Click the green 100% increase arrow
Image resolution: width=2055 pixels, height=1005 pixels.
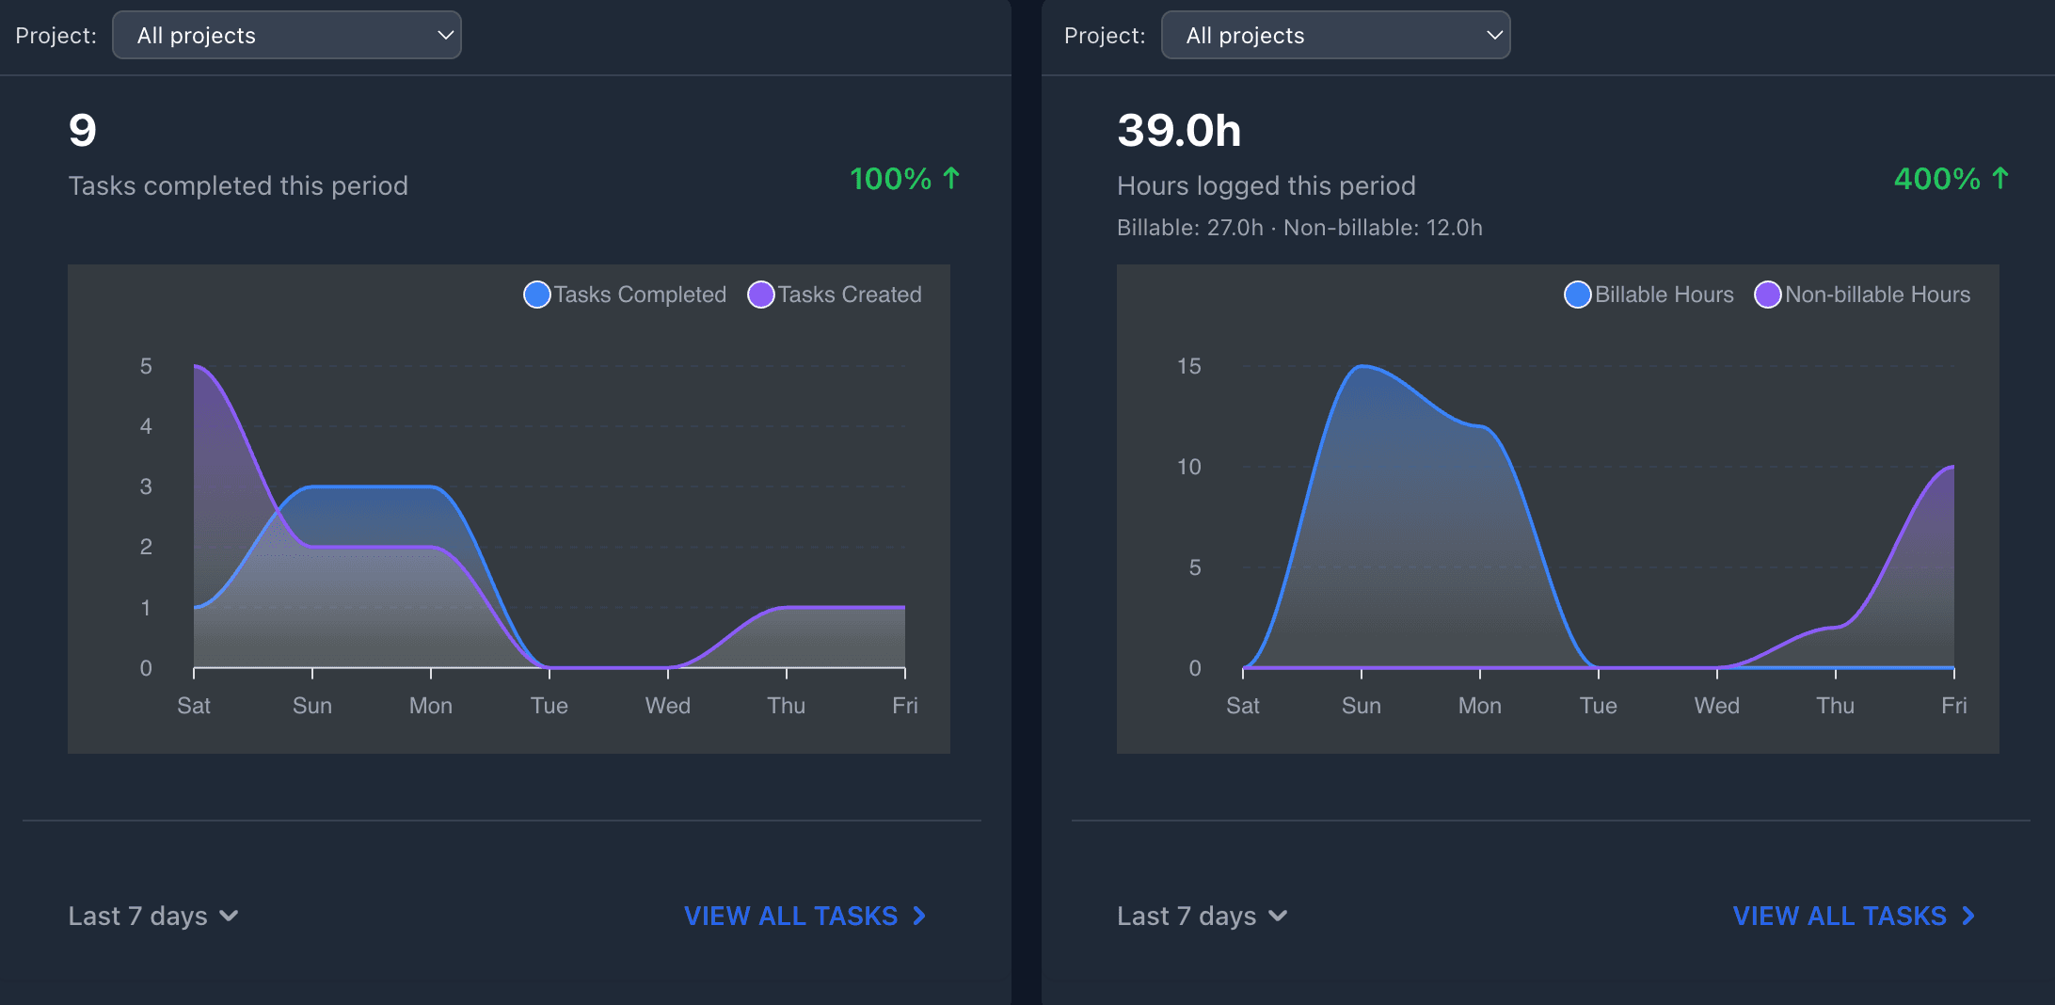(951, 179)
